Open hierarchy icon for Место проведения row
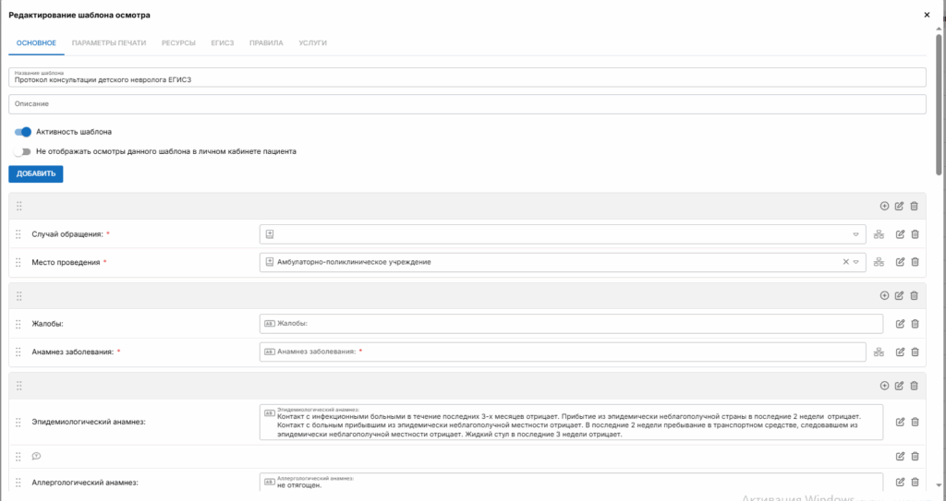The height and width of the screenshot is (501, 946). [x=879, y=262]
